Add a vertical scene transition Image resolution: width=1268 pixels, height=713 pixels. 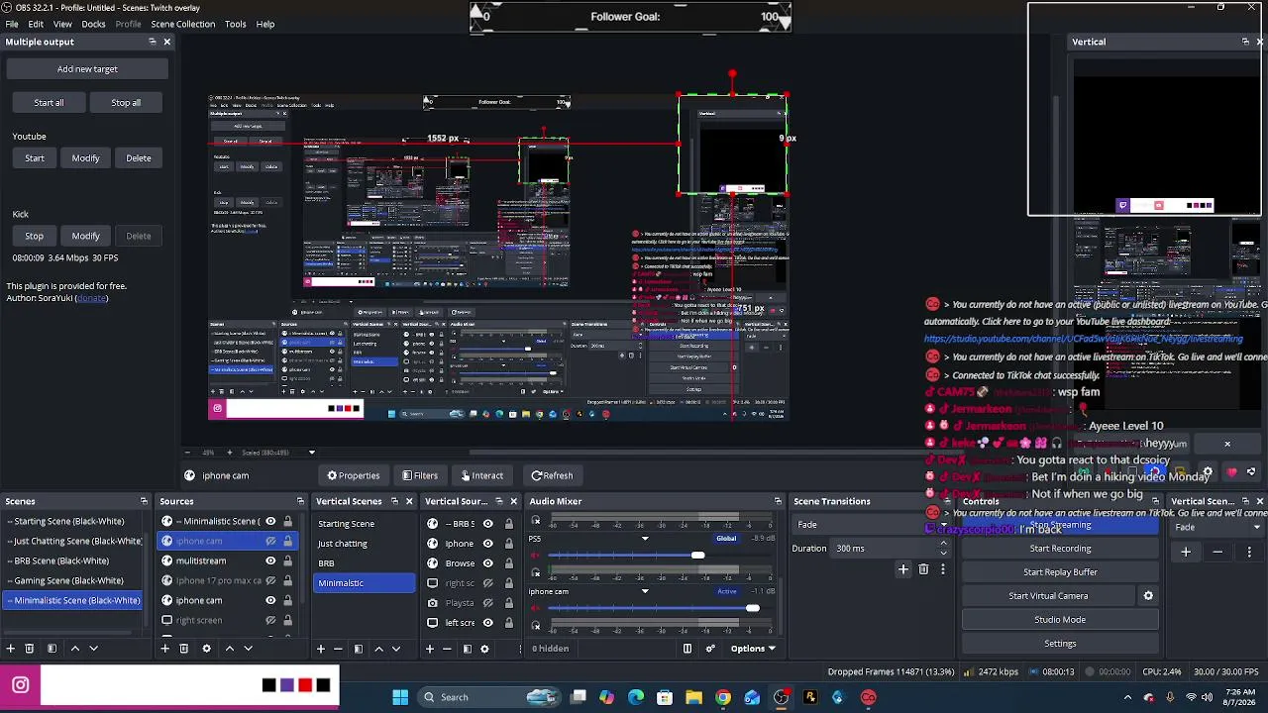click(1186, 552)
